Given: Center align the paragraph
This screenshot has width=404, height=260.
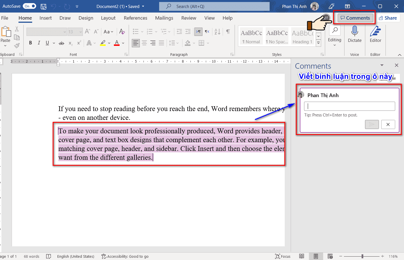Looking at the screenshot, I should 144,43.
